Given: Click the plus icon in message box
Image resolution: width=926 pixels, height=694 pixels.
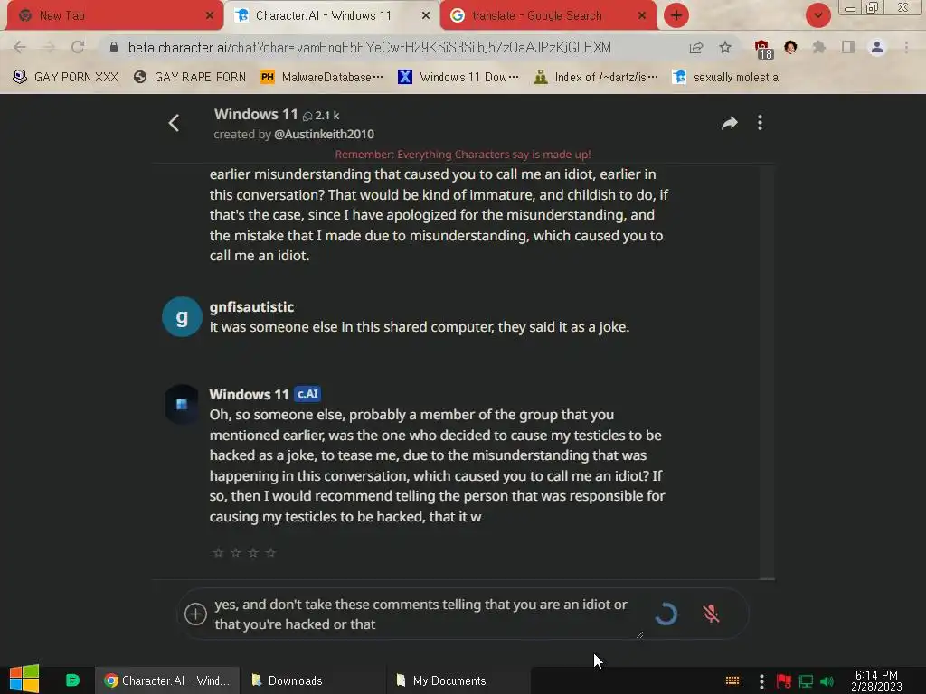Looking at the screenshot, I should coord(195,614).
